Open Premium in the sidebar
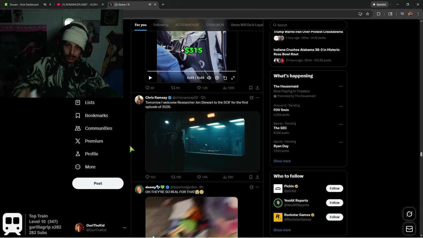Viewport: 423px width, 238px height. point(89,141)
